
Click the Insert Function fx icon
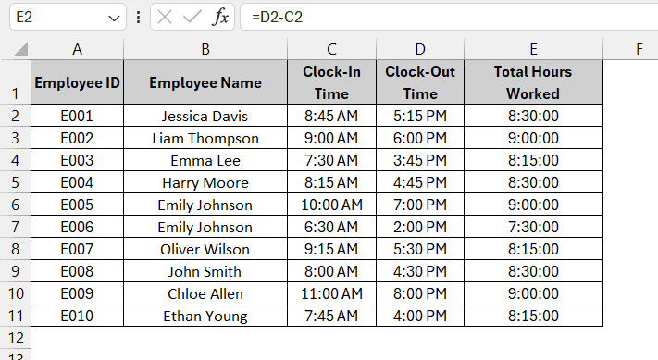(x=221, y=18)
